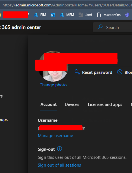Click the Sign-out info icon

click(x=60, y=149)
